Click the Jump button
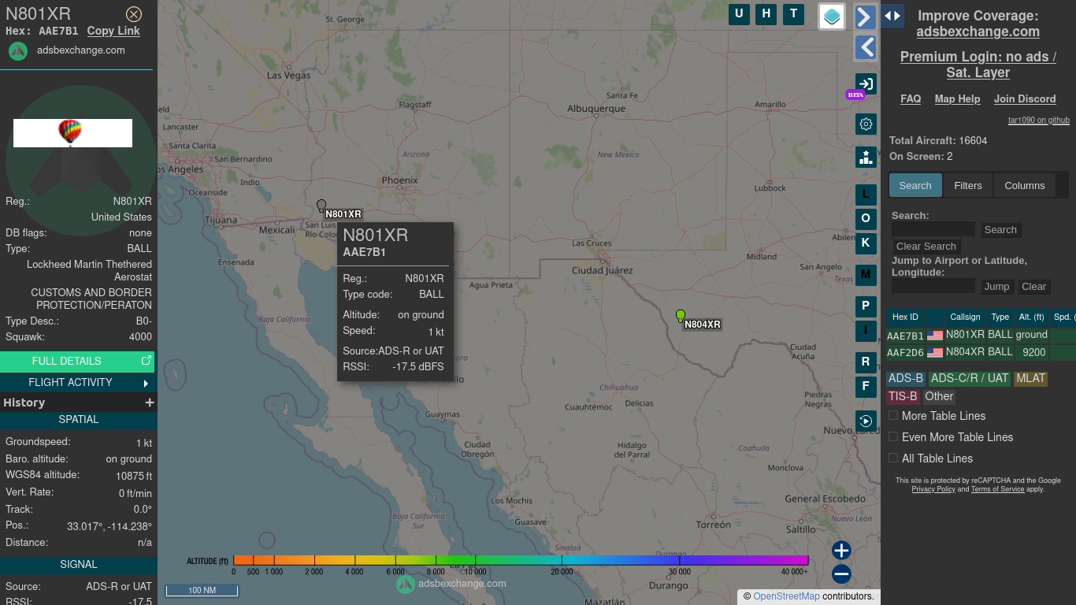 coord(996,287)
